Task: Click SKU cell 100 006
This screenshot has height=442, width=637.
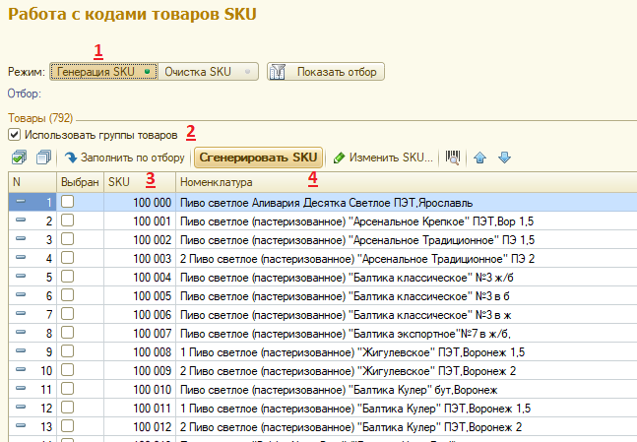Action: click(x=140, y=314)
